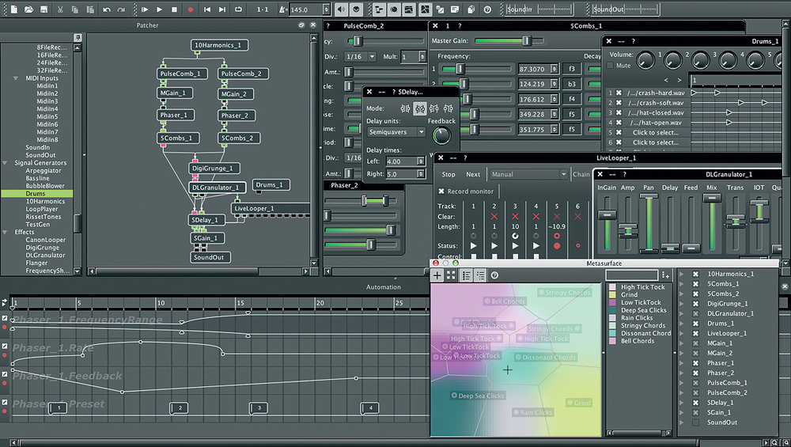Image resolution: width=791 pixels, height=447 pixels.
Task: Toggle the speaker audio icon in toolbar
Action: tap(342, 9)
